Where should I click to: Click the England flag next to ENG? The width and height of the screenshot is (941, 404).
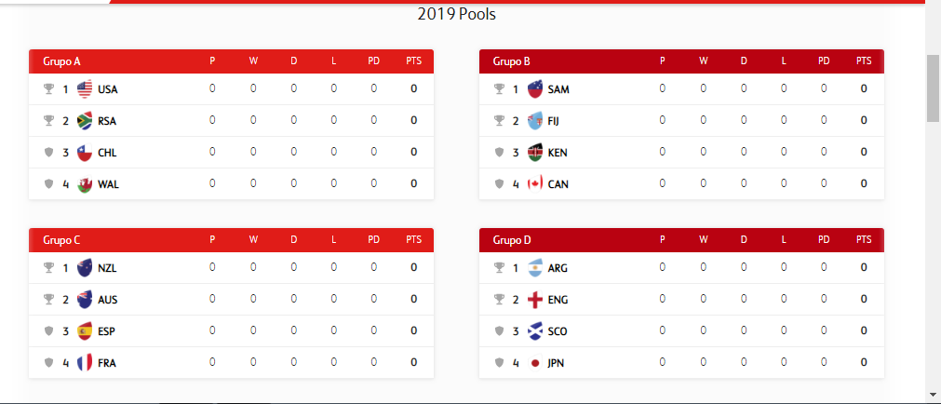pos(534,300)
